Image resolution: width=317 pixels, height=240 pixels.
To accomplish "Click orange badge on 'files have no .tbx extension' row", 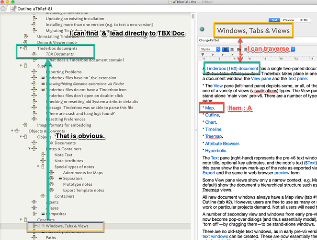I will pos(43,78).
